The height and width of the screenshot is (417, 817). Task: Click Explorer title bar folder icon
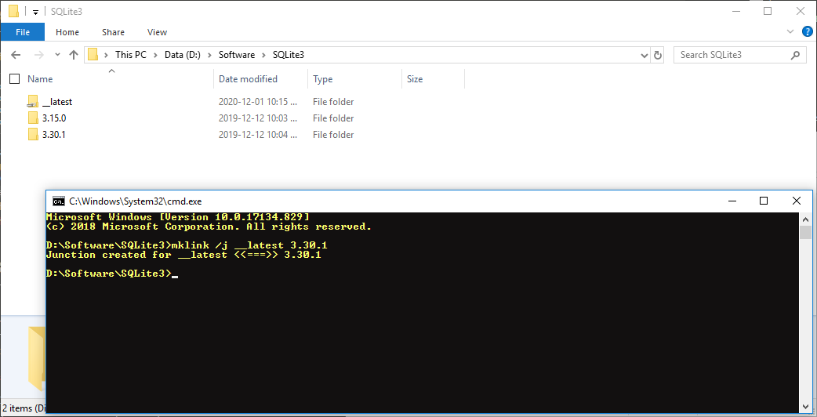[x=13, y=12]
